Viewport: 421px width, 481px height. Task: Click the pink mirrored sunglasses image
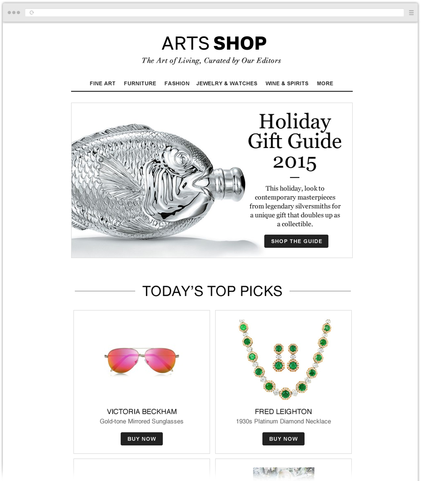142,361
